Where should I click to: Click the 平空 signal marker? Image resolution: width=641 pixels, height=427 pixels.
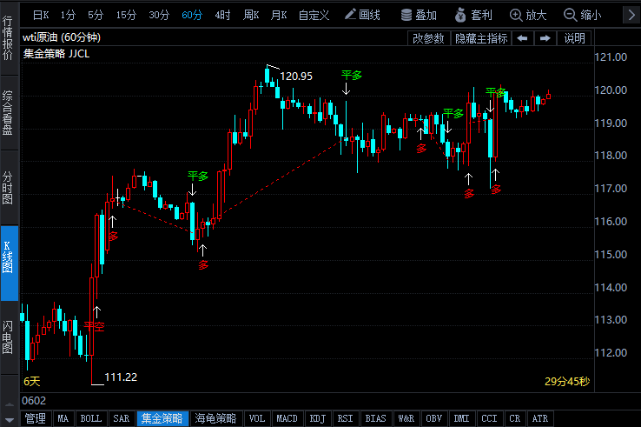click(x=95, y=327)
